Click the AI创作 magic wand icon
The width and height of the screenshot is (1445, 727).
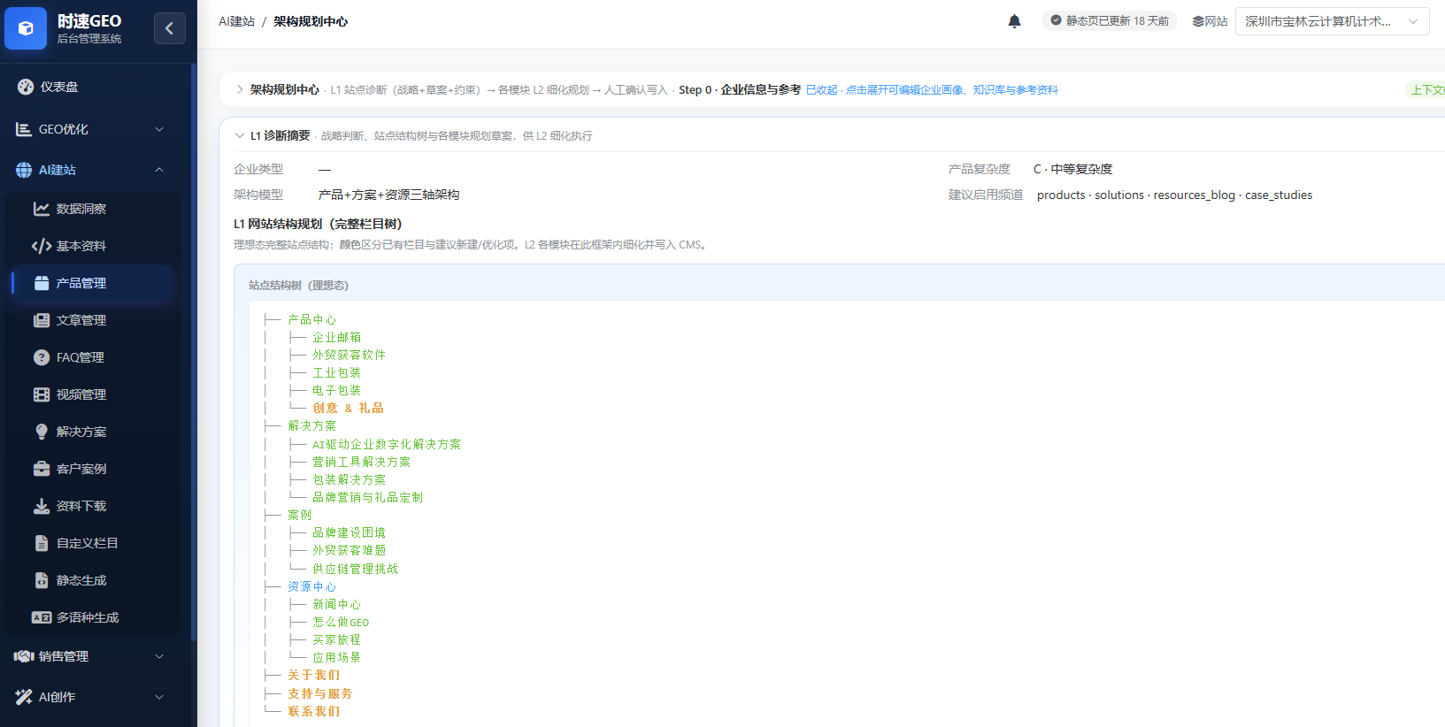pos(24,697)
